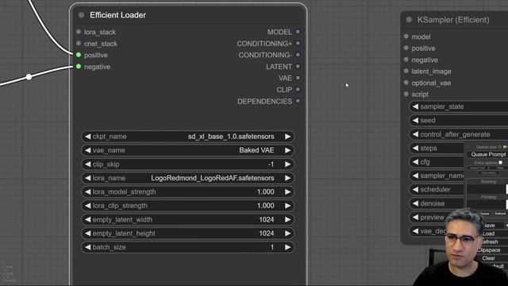Image resolution: width=508 pixels, height=286 pixels.
Task: Increase lora_model_strength with its right arrow
Action: point(287,192)
